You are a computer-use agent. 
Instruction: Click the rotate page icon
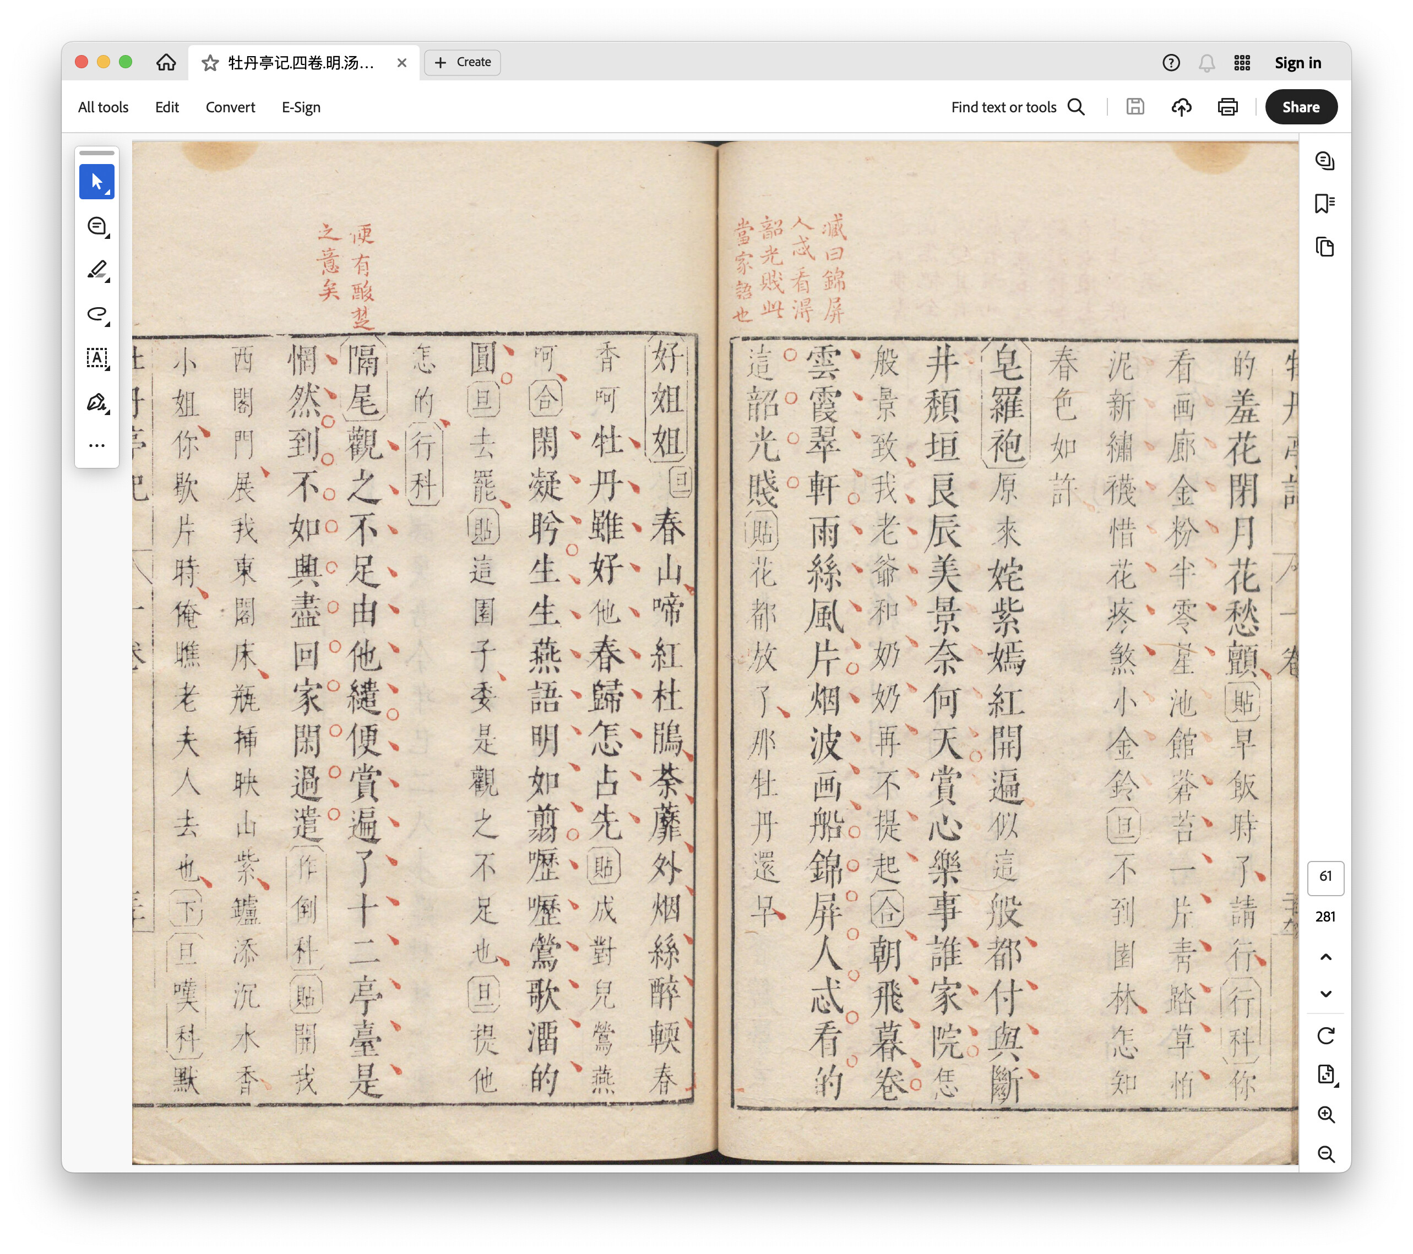1325,1035
